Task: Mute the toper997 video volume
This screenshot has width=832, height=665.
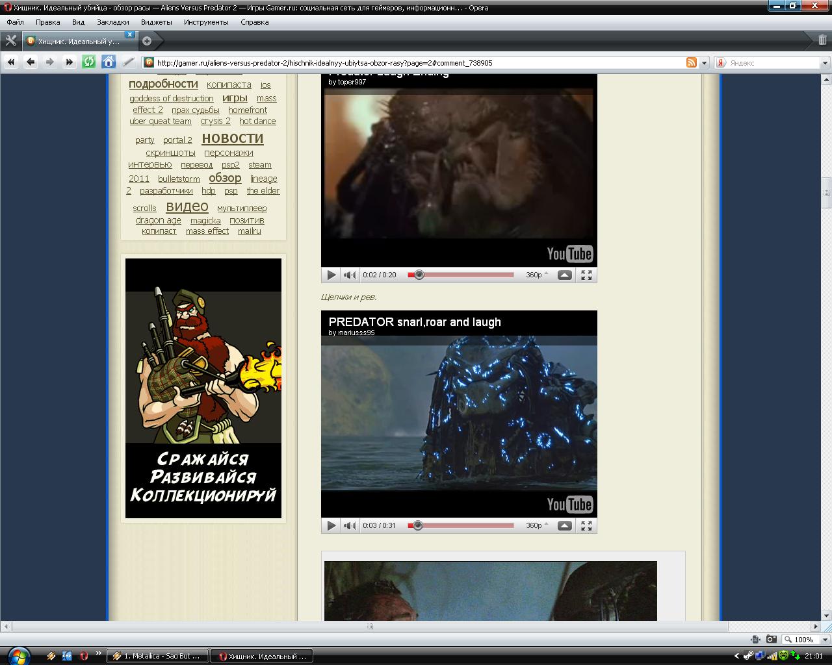Action: 350,275
